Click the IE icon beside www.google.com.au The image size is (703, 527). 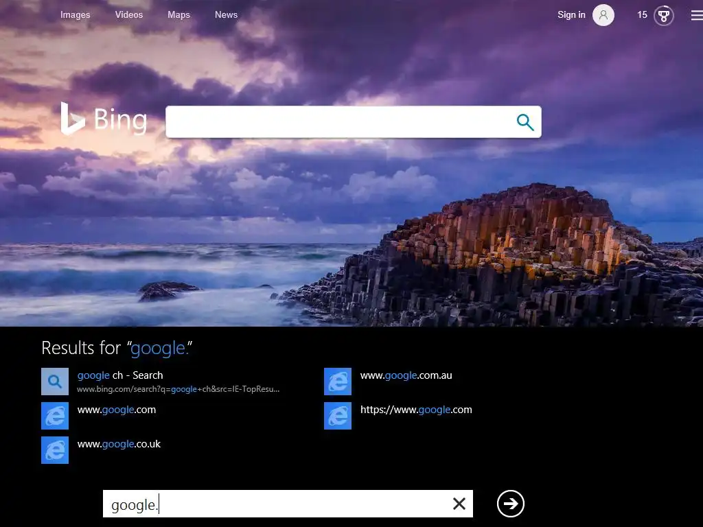click(338, 382)
